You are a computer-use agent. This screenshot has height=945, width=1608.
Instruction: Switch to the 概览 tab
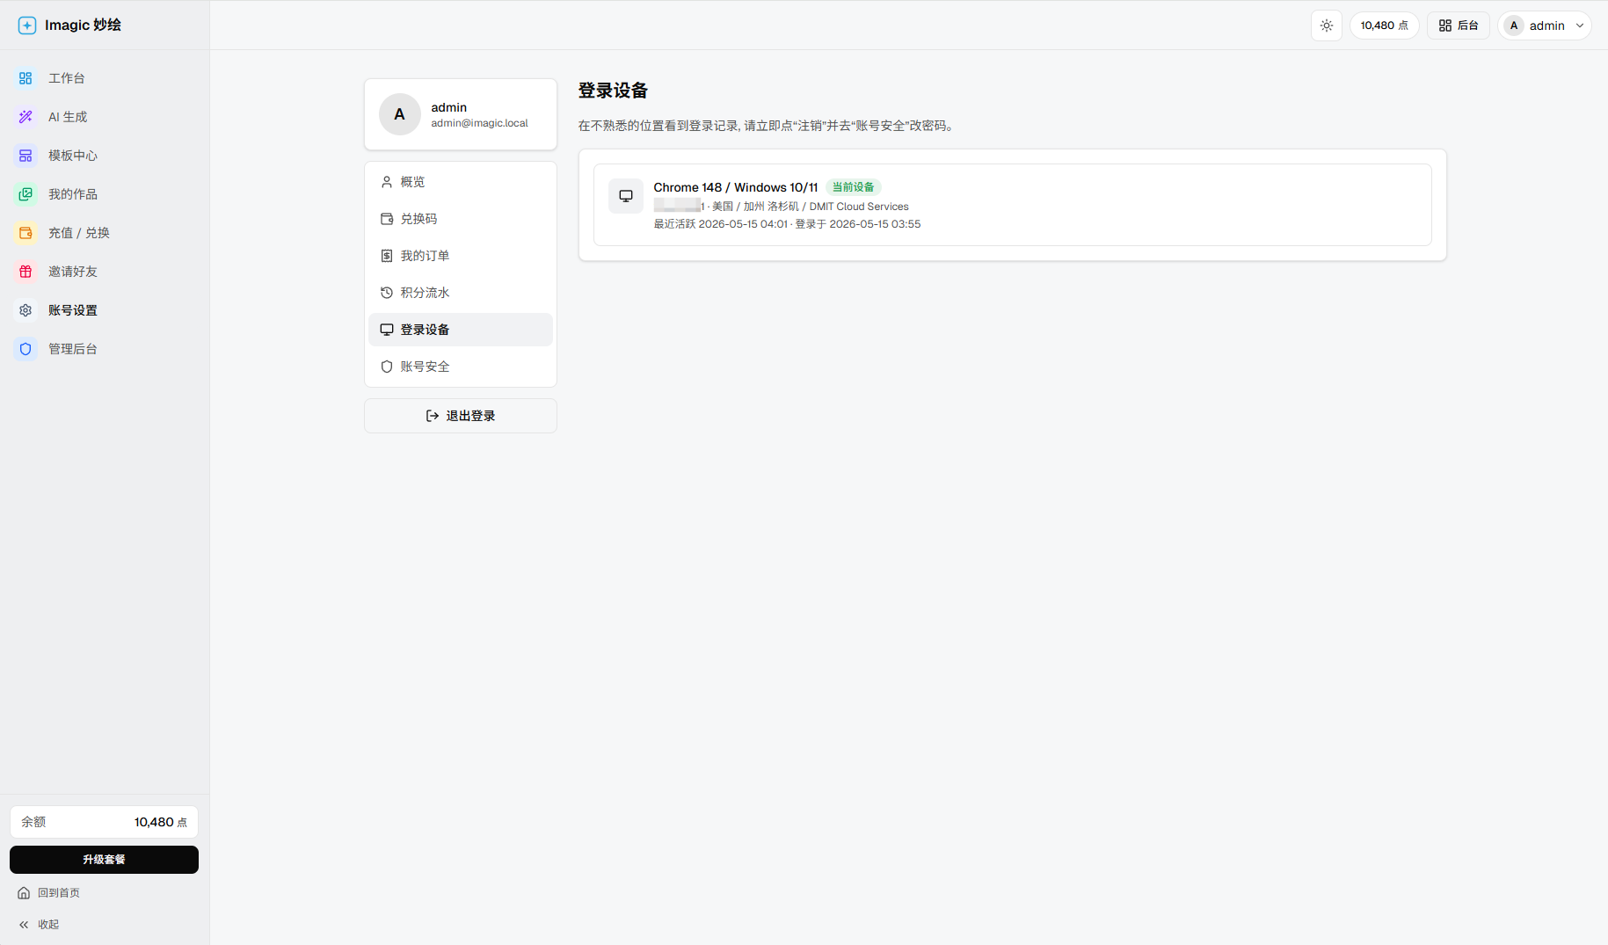[x=461, y=182]
